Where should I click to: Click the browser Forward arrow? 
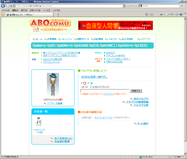coord(8,6)
